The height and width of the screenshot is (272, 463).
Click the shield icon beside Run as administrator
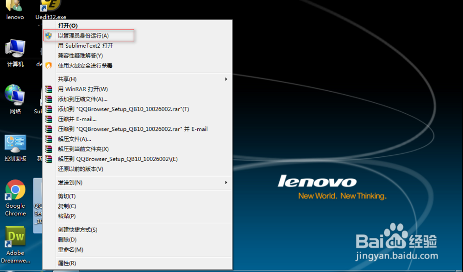tap(49, 36)
